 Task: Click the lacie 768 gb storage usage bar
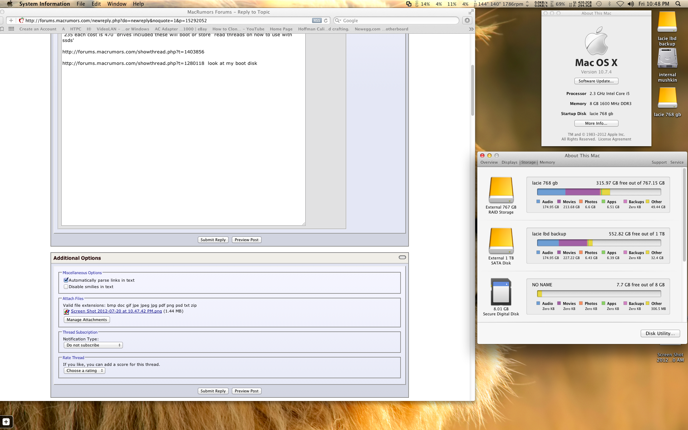click(x=599, y=192)
